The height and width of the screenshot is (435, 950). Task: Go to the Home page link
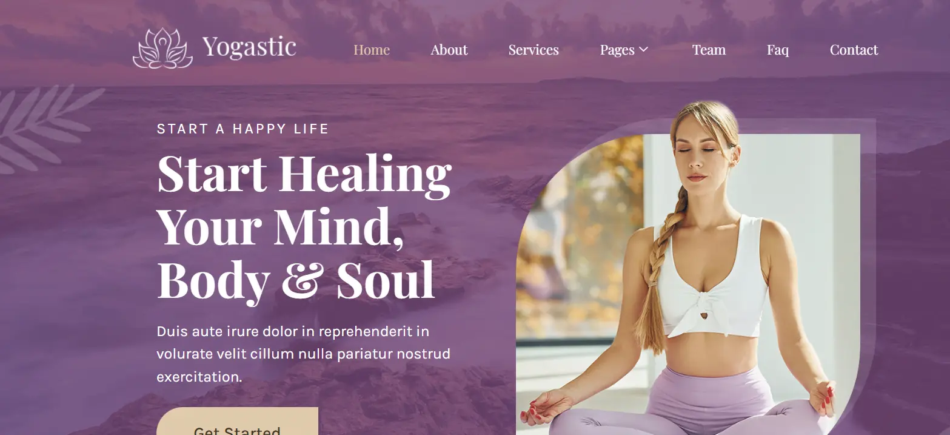point(372,50)
